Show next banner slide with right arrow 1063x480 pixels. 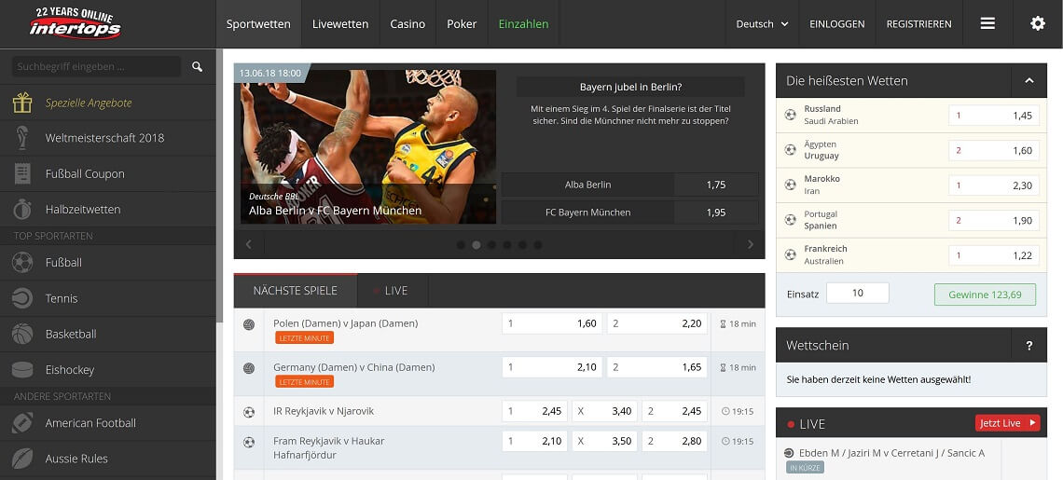coord(750,245)
